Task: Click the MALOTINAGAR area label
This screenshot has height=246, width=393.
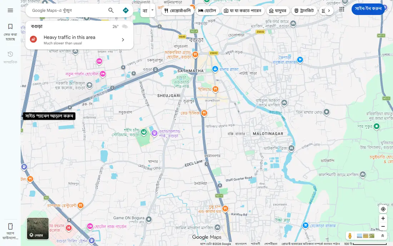Action: (x=268, y=134)
